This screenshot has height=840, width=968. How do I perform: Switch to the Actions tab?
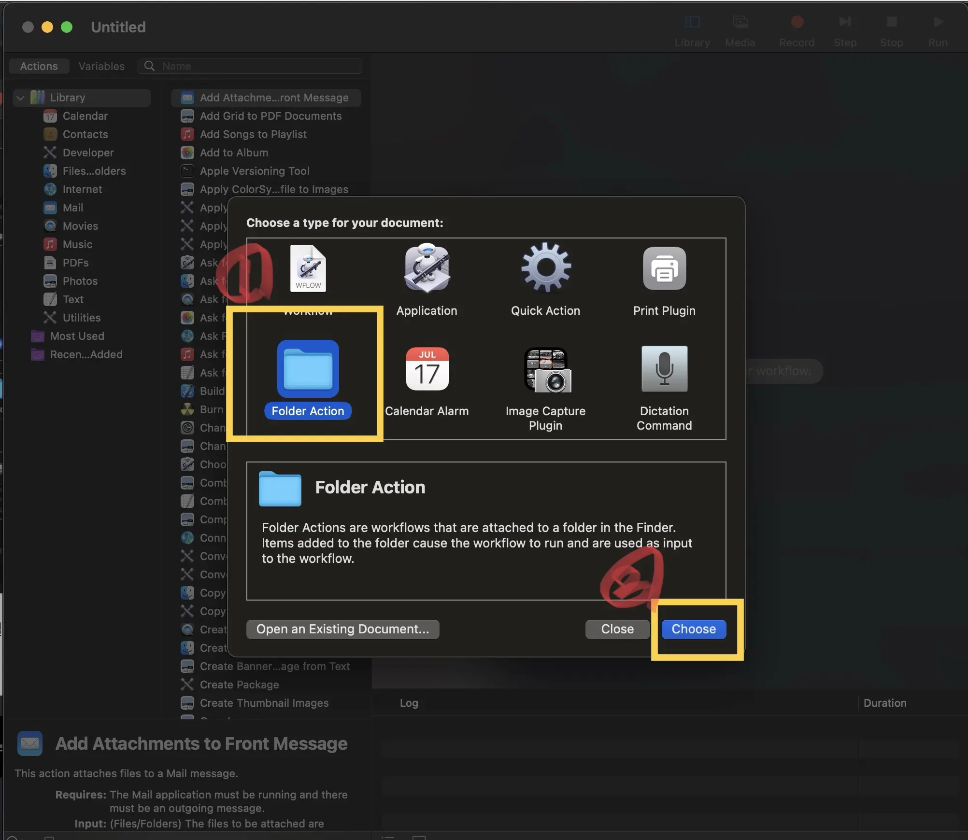(39, 66)
